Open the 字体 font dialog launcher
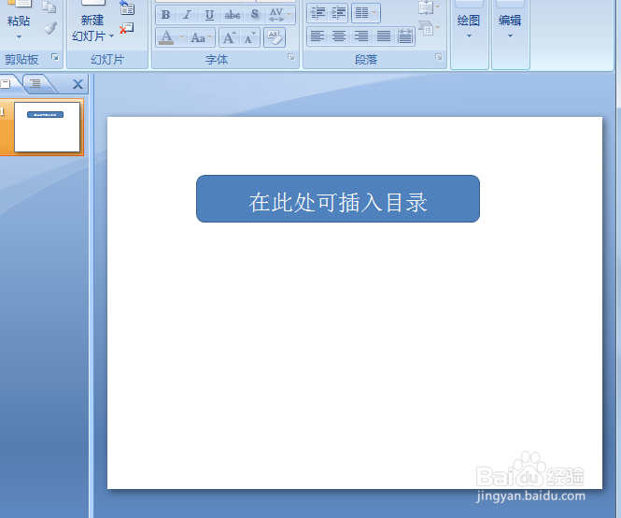Viewport: 621px width, 518px height. 291,58
